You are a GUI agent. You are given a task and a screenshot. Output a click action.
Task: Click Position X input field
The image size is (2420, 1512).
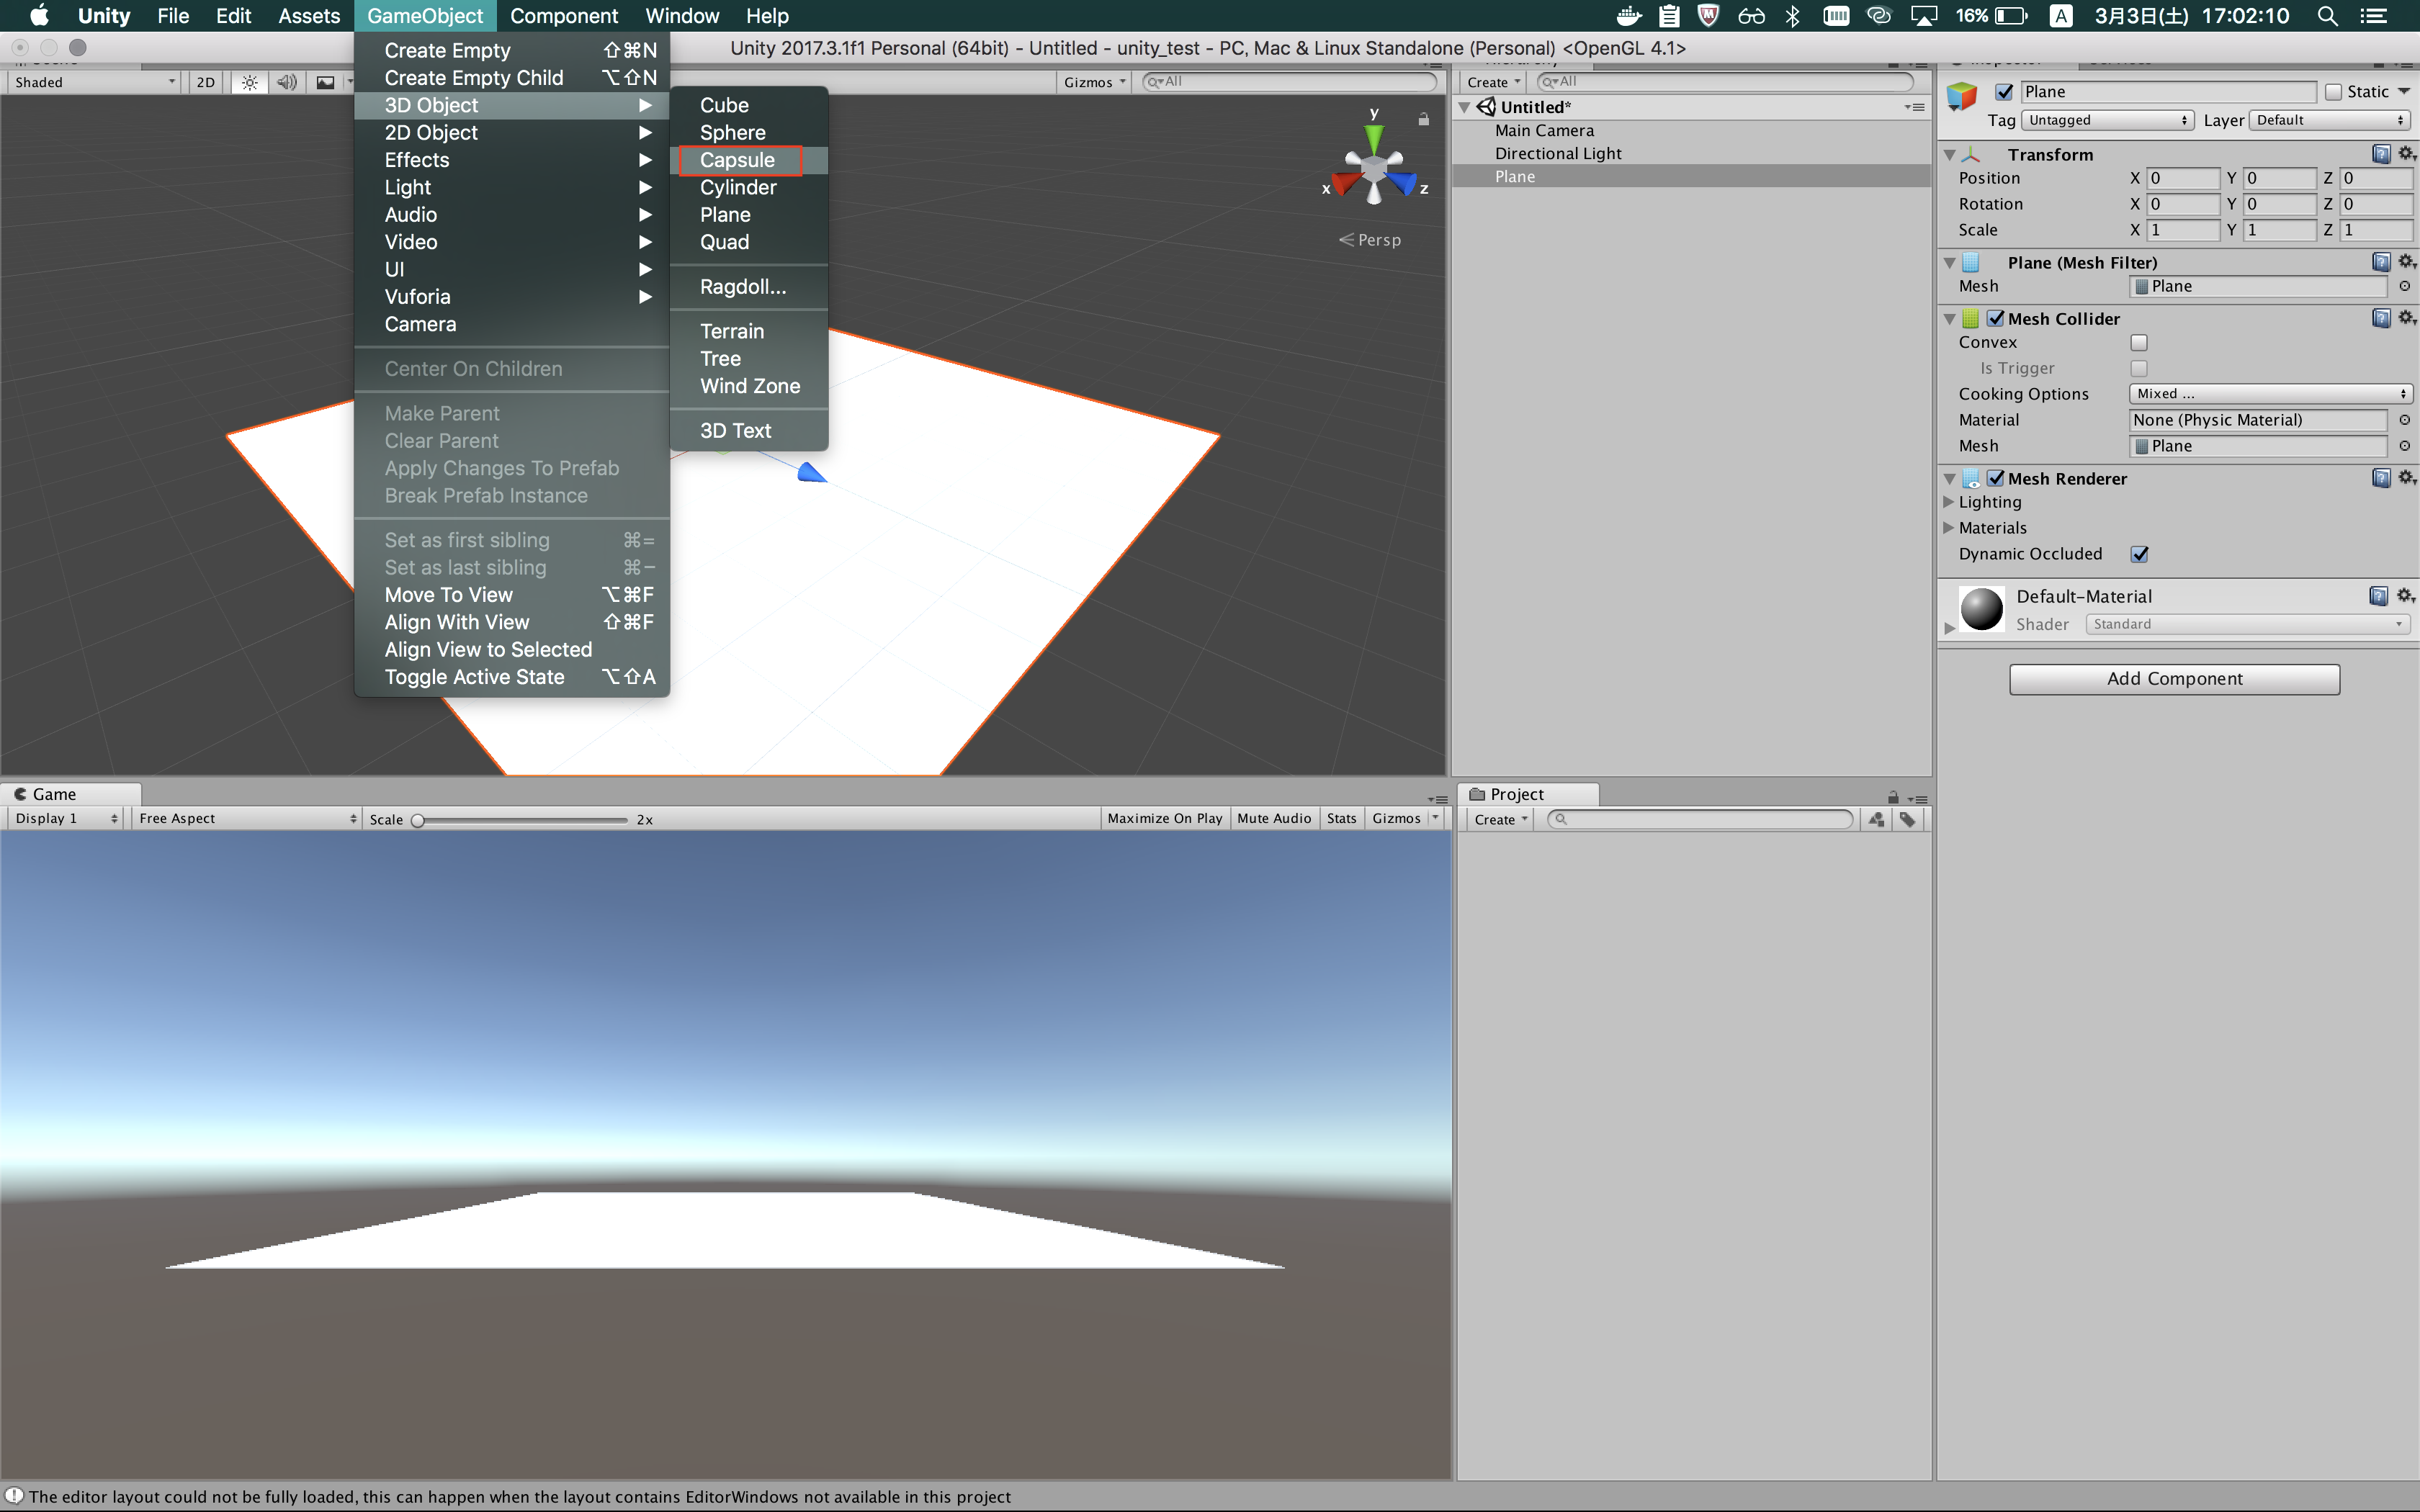[2182, 178]
